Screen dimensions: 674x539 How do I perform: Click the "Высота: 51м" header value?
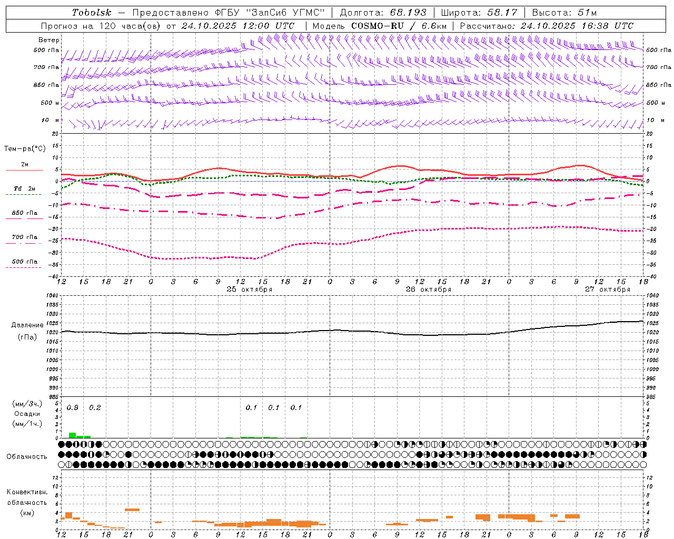pos(564,13)
